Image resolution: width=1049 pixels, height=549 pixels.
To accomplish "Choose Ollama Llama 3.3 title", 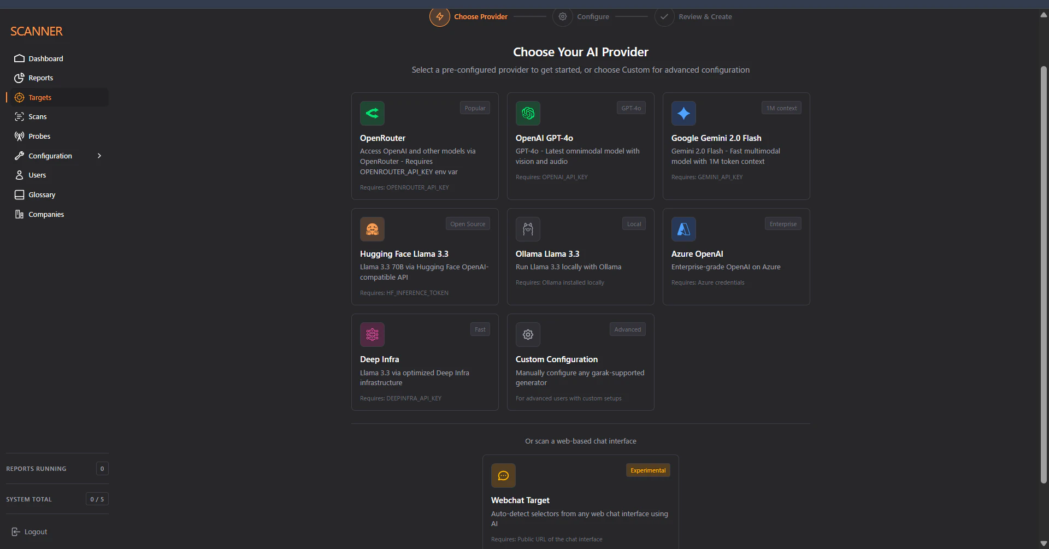I will (547, 254).
